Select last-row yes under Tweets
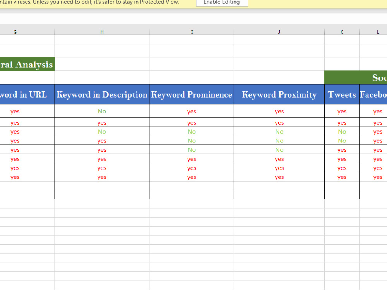The height and width of the screenshot is (290, 387). pyautogui.click(x=342, y=177)
